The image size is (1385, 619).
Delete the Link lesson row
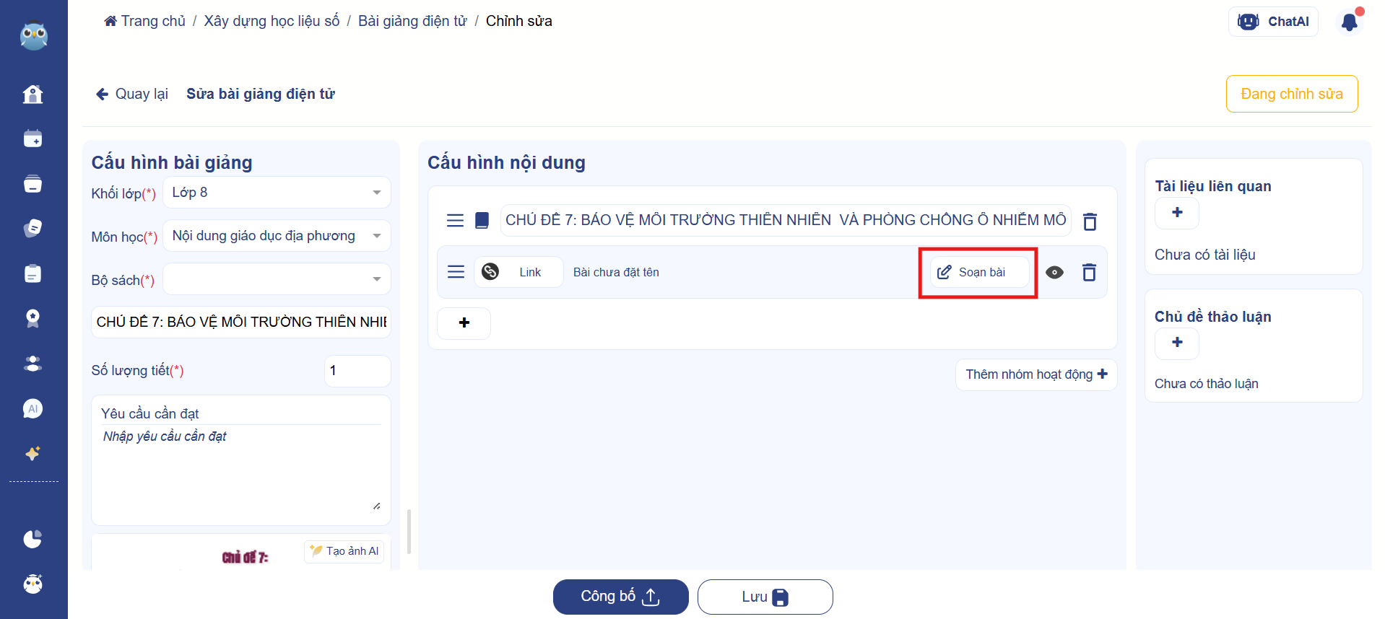tap(1089, 272)
